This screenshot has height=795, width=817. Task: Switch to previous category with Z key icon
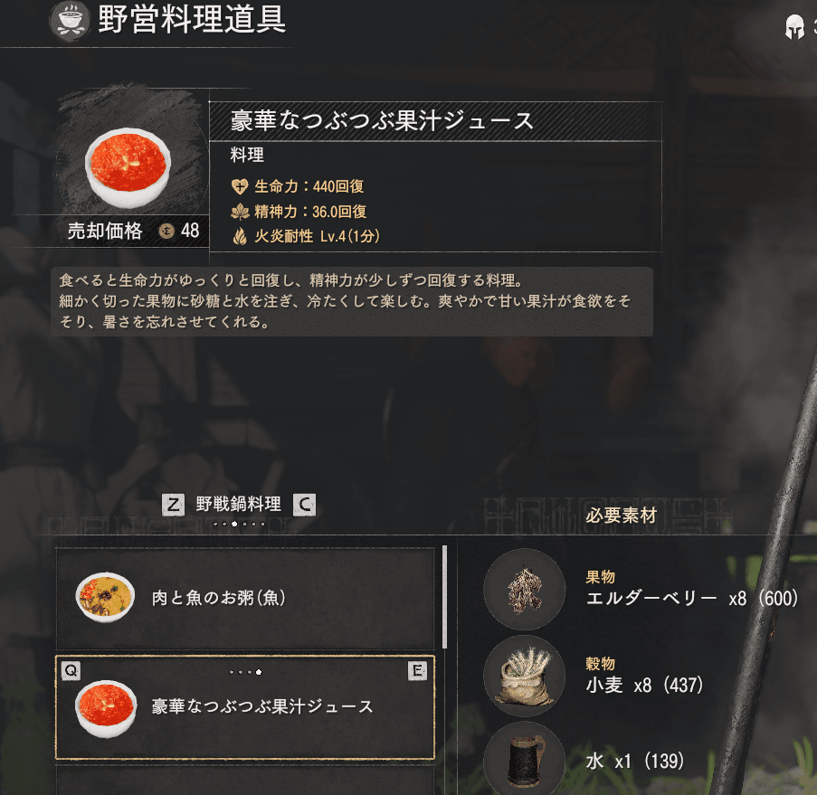coord(173,505)
